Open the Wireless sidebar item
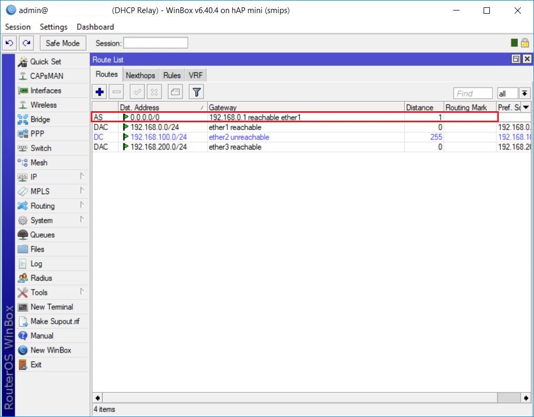534x417 pixels. (x=52, y=105)
